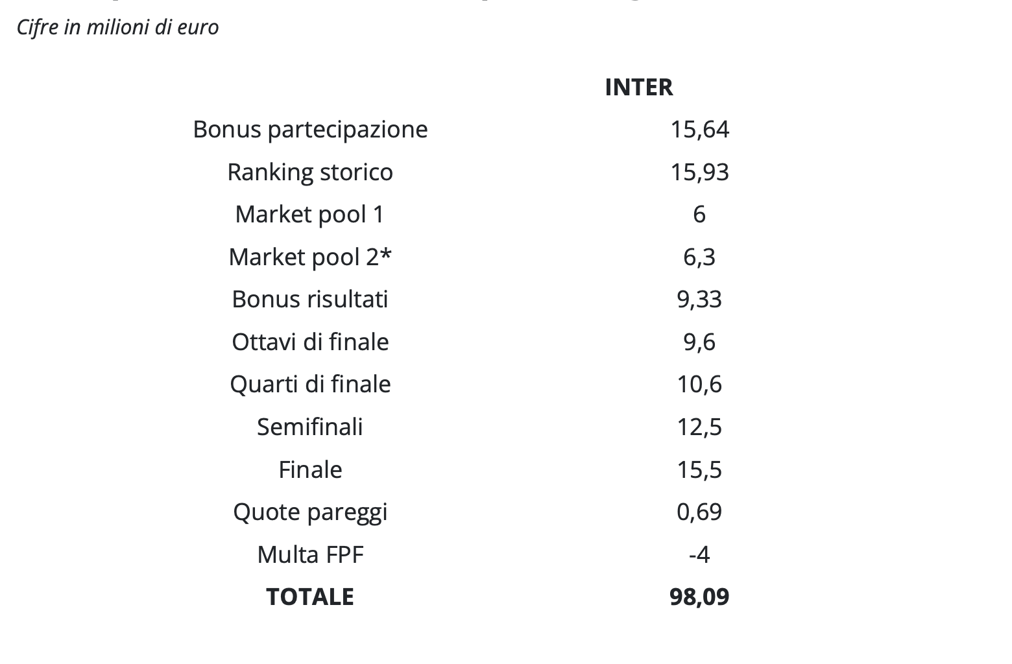Viewport: 1012px width, 664px height.
Task: Click the 6,3 market pool value
Action: click(x=699, y=257)
